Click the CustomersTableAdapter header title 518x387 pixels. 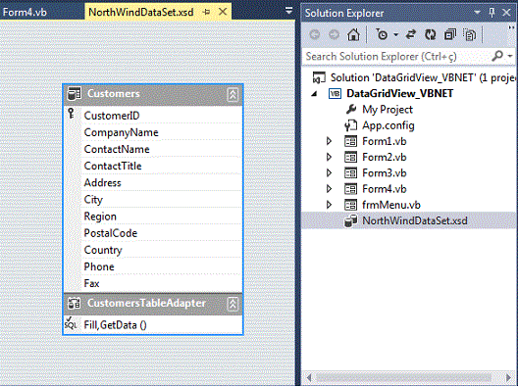[x=146, y=303]
